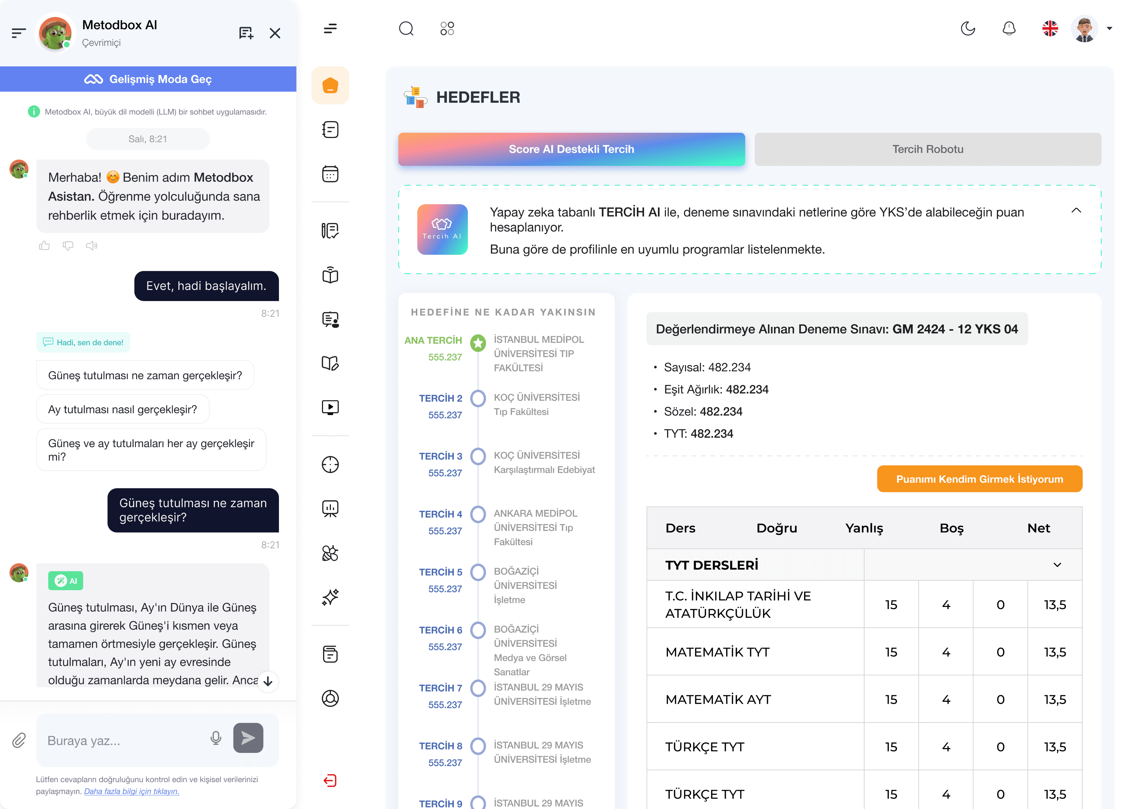This screenshot has height=809, width=1138.
Task: Collapse the Tercih AI info box chevron
Action: (x=1076, y=211)
